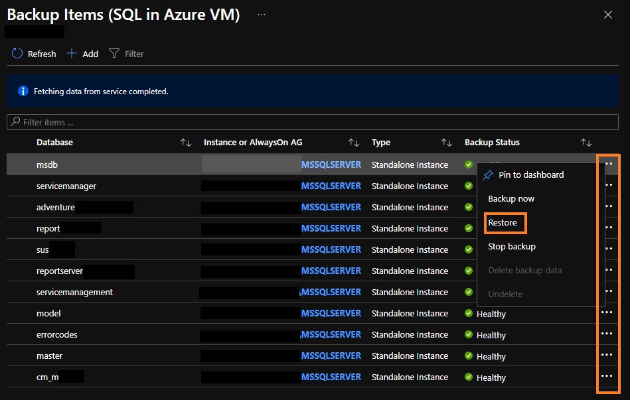Open MSSQLSERVER link in adventure row
This screenshot has width=630, height=400.
tap(331, 207)
